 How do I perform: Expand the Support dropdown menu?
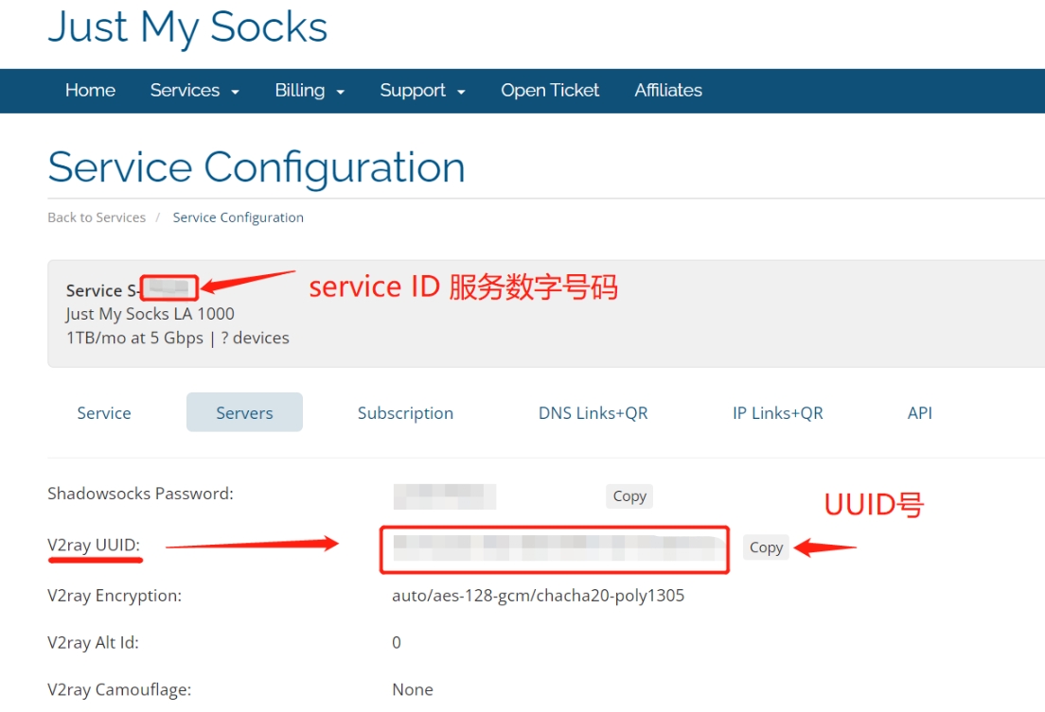422,90
